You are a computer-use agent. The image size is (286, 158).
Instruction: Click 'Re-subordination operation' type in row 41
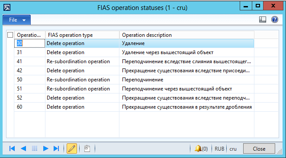(x=78, y=61)
